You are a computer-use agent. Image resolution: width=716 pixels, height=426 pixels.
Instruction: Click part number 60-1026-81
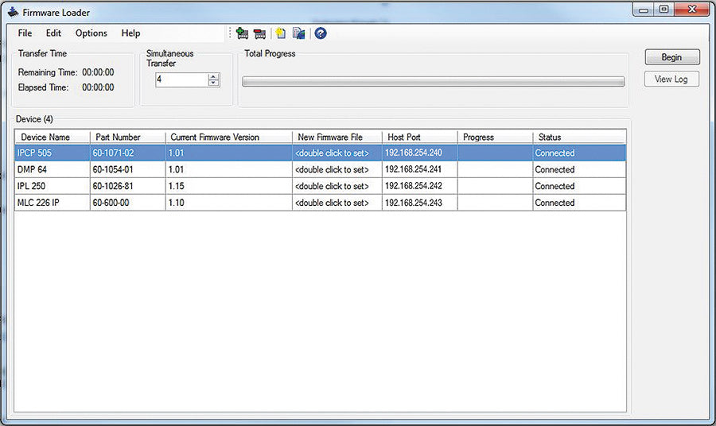click(x=113, y=186)
